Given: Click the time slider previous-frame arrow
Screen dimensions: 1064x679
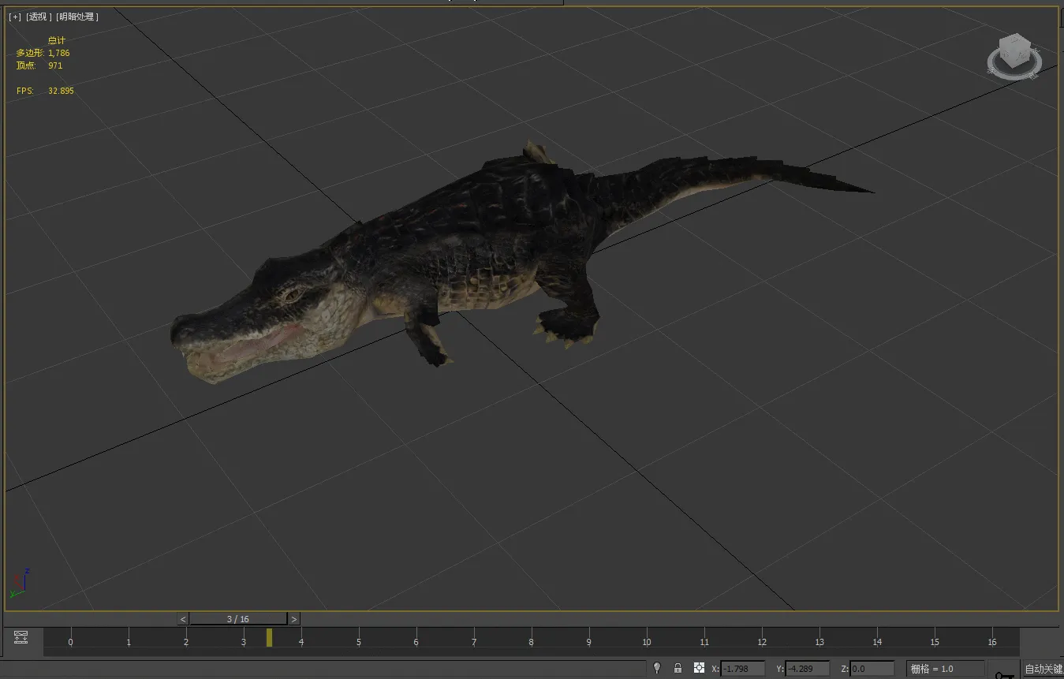Looking at the screenshot, I should [x=184, y=619].
